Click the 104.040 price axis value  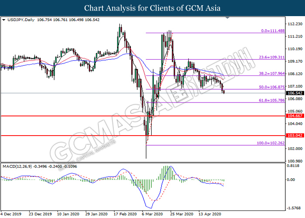coord(295,124)
